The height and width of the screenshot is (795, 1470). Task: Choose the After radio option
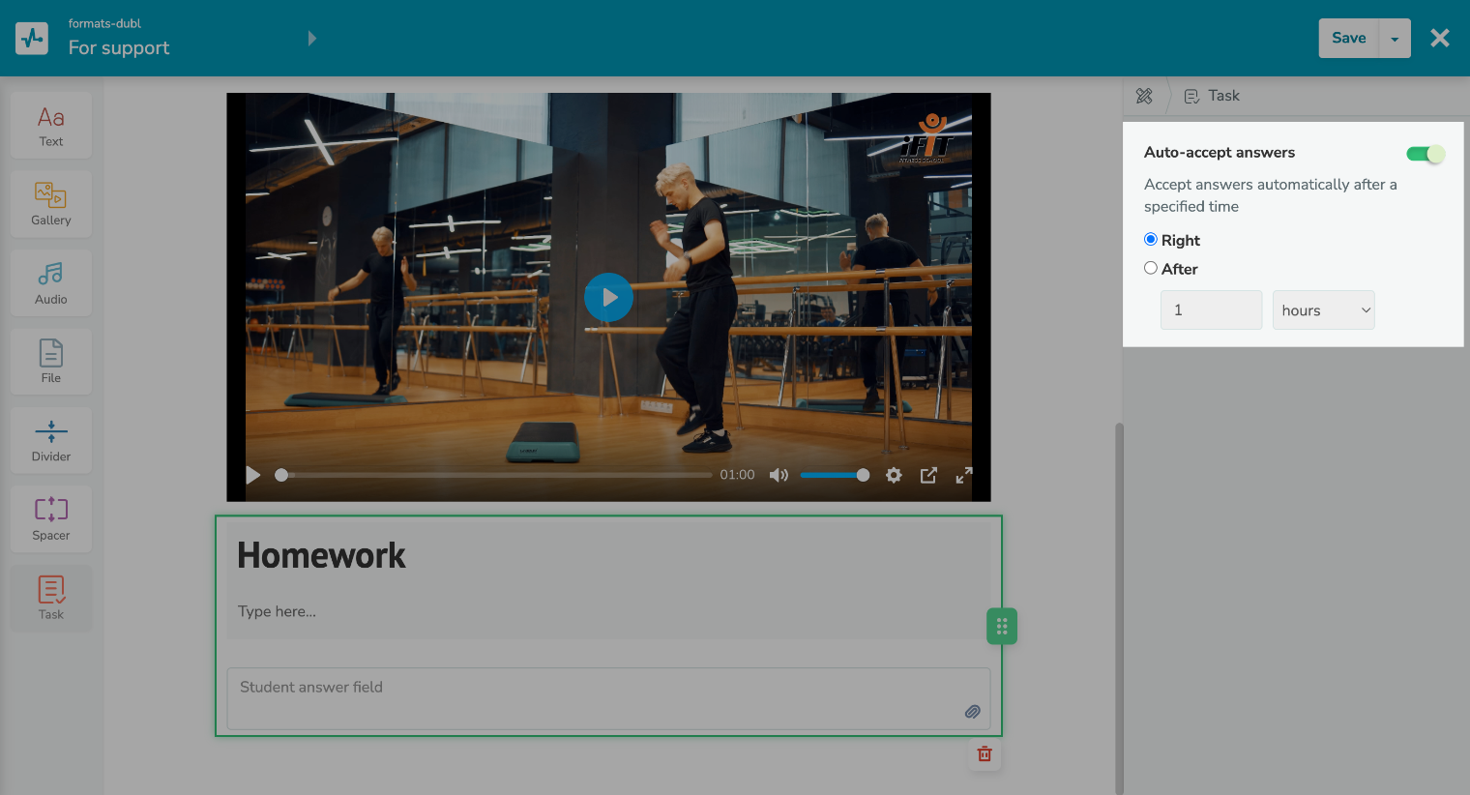point(1151,269)
